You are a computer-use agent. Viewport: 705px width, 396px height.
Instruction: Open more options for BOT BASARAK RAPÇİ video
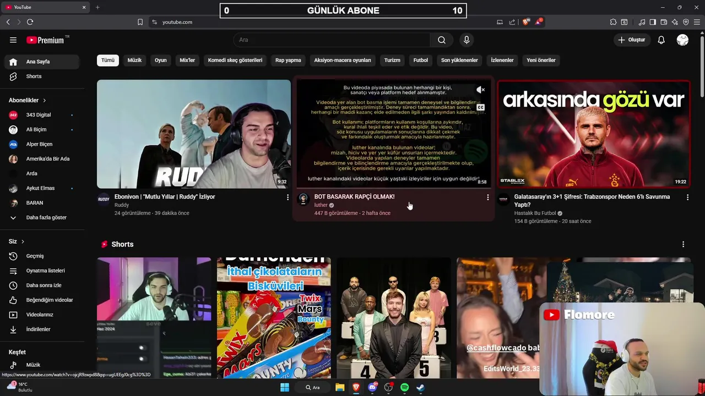tap(487, 197)
